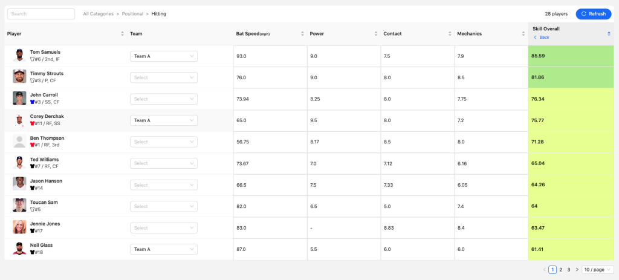Open Corey Derchak's Team A dropdown
The image size is (619, 280).
pos(164,120)
